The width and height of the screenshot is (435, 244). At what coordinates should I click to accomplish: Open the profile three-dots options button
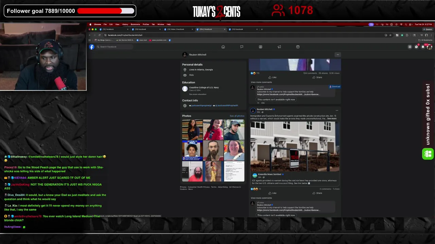tap(337, 55)
